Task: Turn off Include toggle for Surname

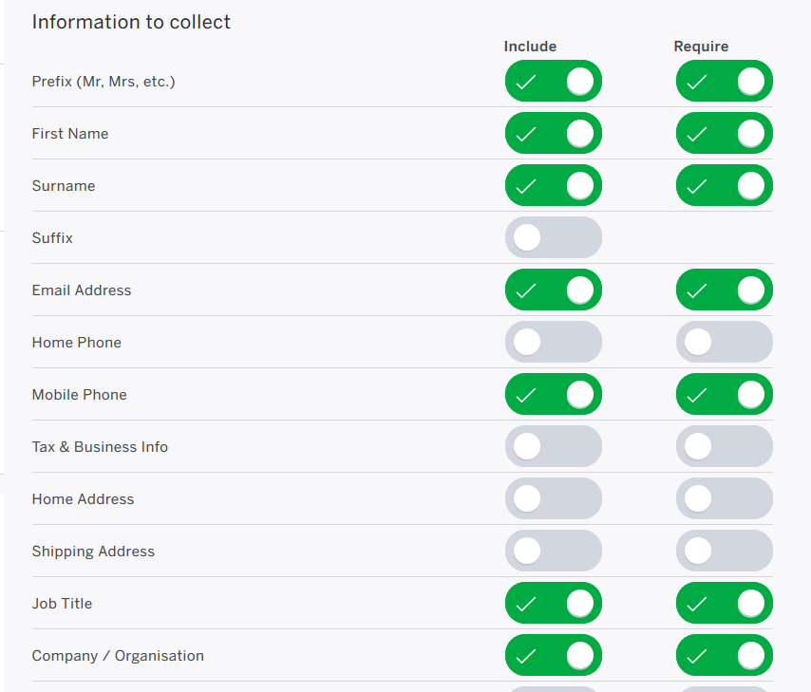Action: point(553,185)
